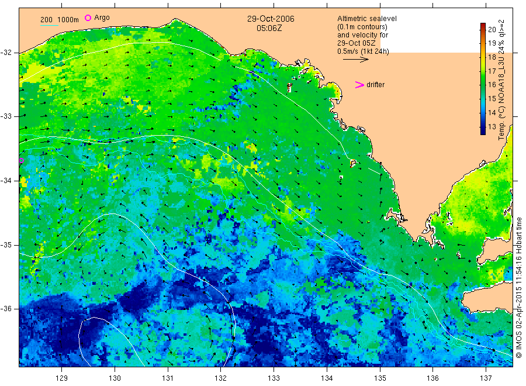
Task: Click the longitude label '137'
Action: coord(486,378)
